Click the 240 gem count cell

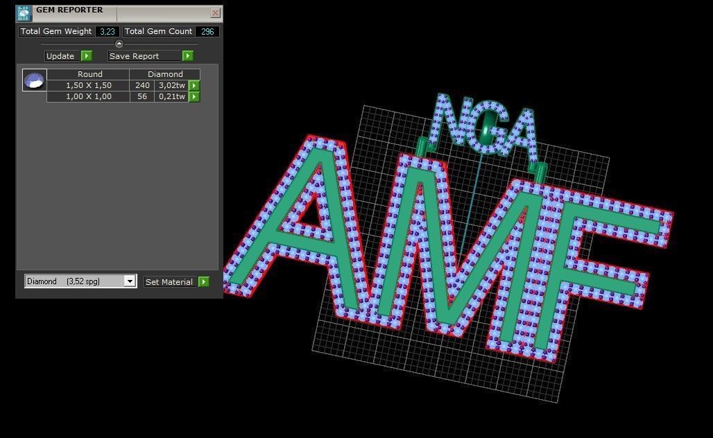point(142,85)
